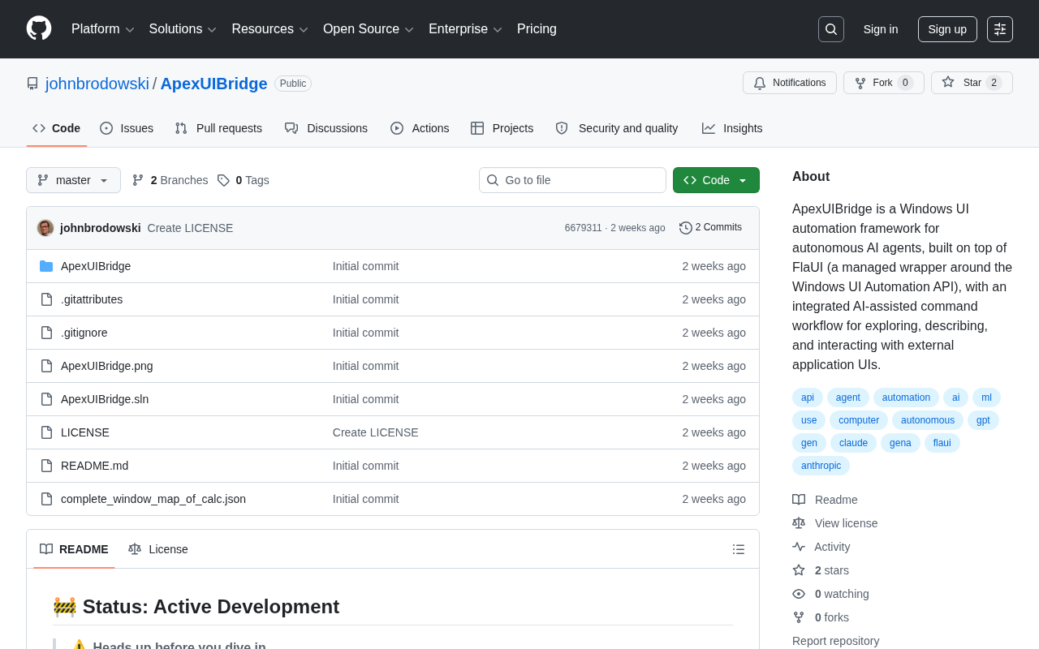Viewport: 1039px width, 649px height.
Task: Click the tags icon beside 0 Tags
Action: (x=223, y=180)
